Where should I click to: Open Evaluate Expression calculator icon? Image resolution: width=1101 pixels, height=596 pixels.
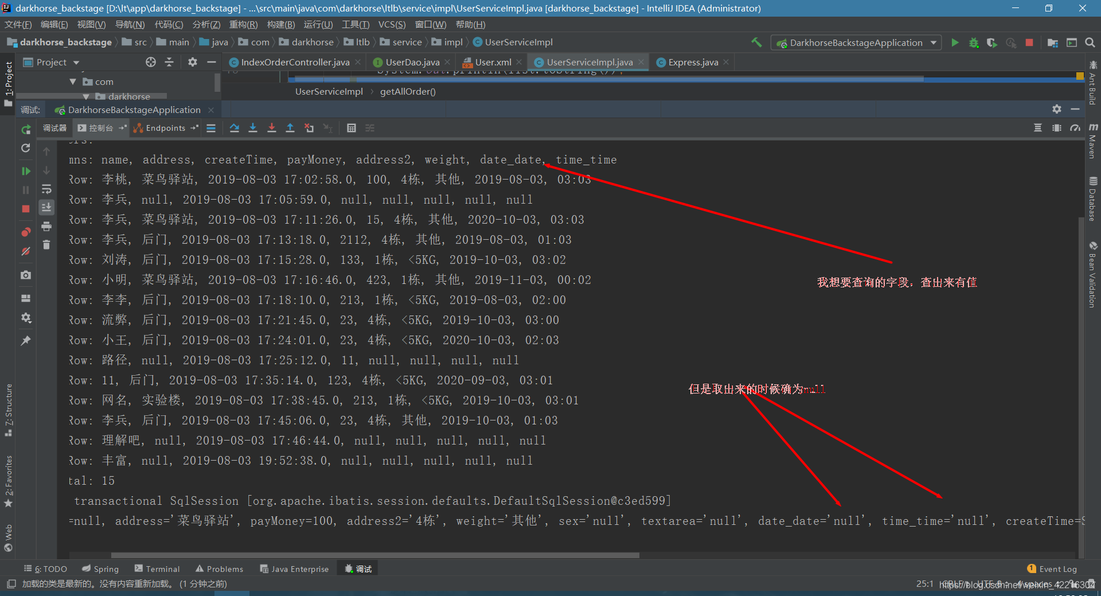point(352,128)
